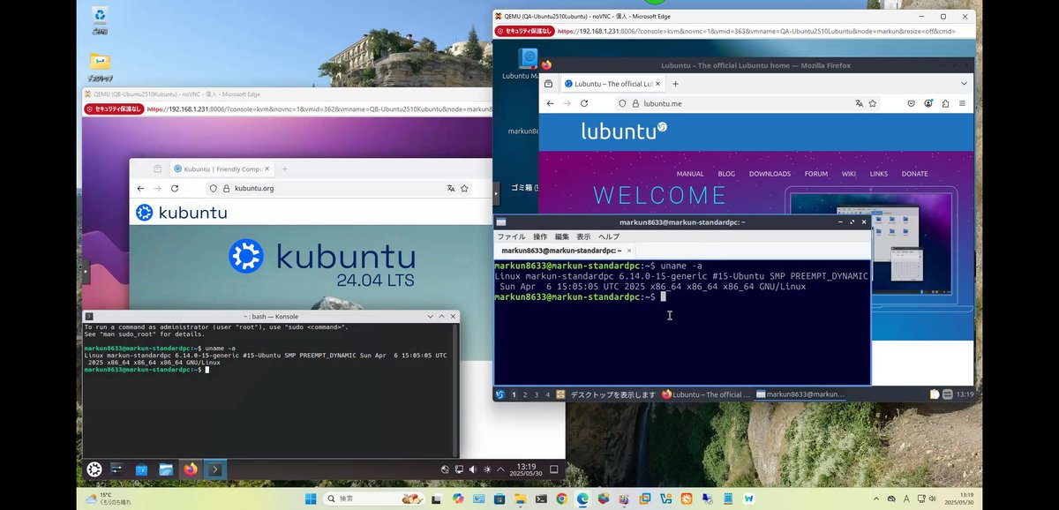
Task: Expand noVNC side control handle in Kubuntu window
Action: point(86,272)
